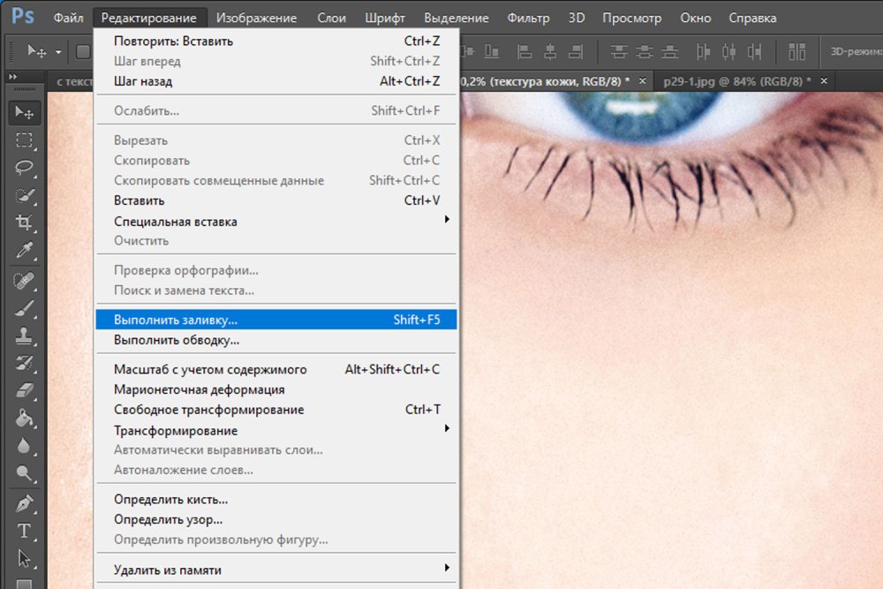Select the Brush tool
Screen dimensions: 883x589
24,308
